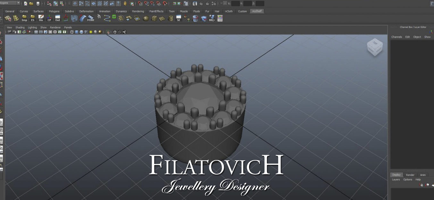Open the viewport Renderer menu
The image size is (434, 200).
coord(55,28)
